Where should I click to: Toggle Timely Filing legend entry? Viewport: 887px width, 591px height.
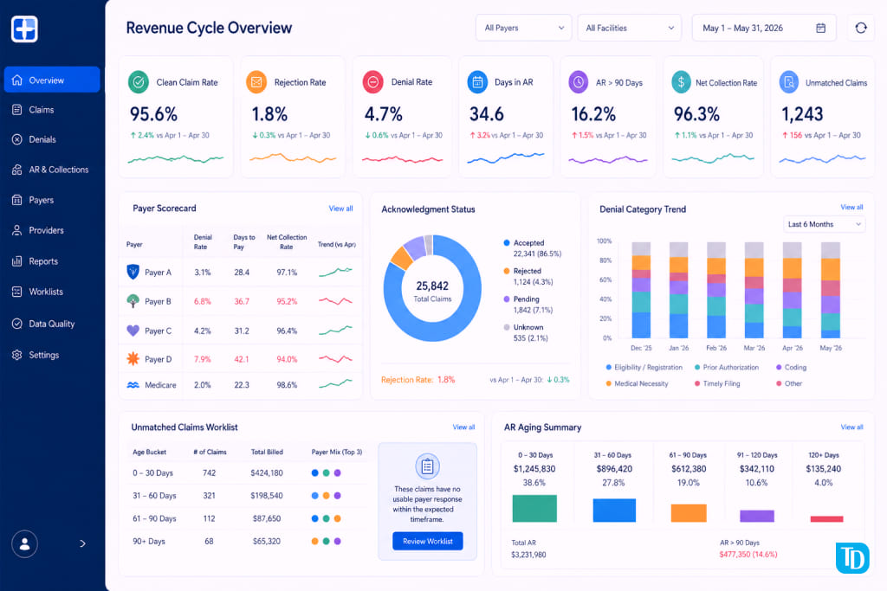[x=717, y=383]
